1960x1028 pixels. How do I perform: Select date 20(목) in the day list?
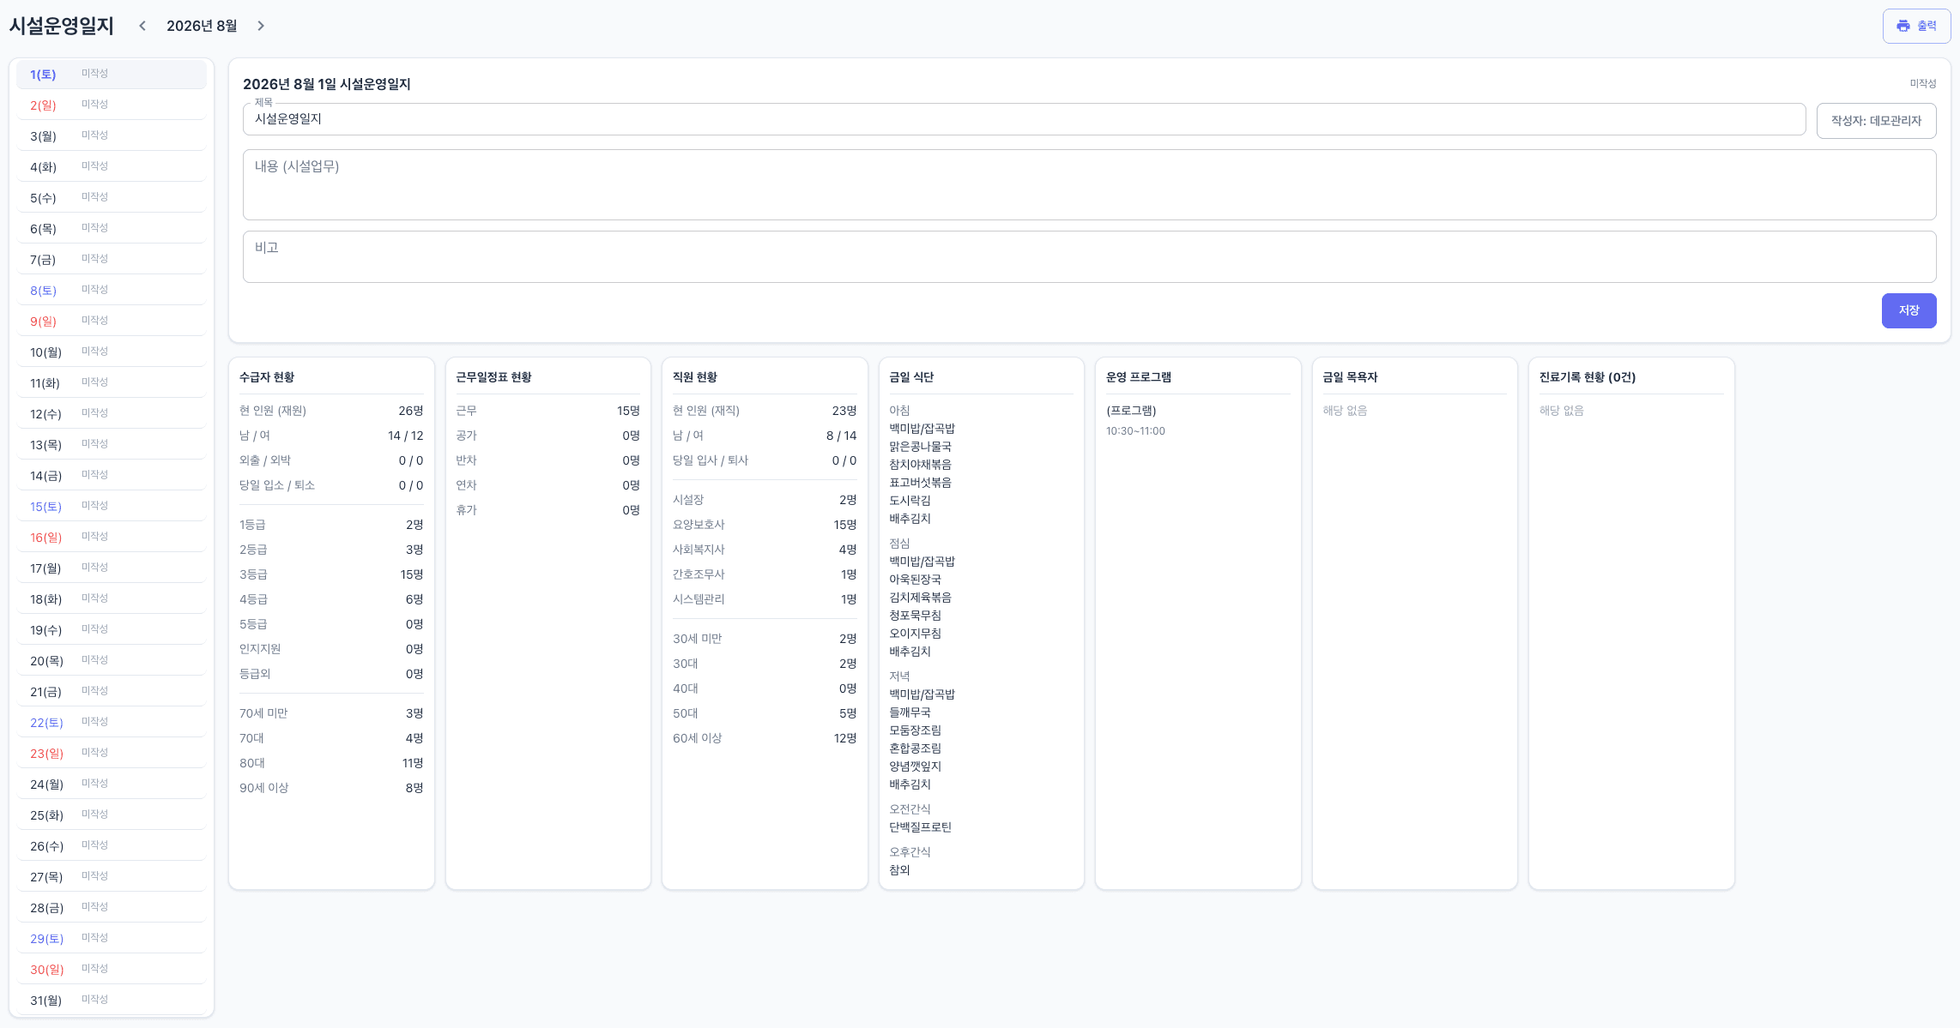tap(112, 661)
